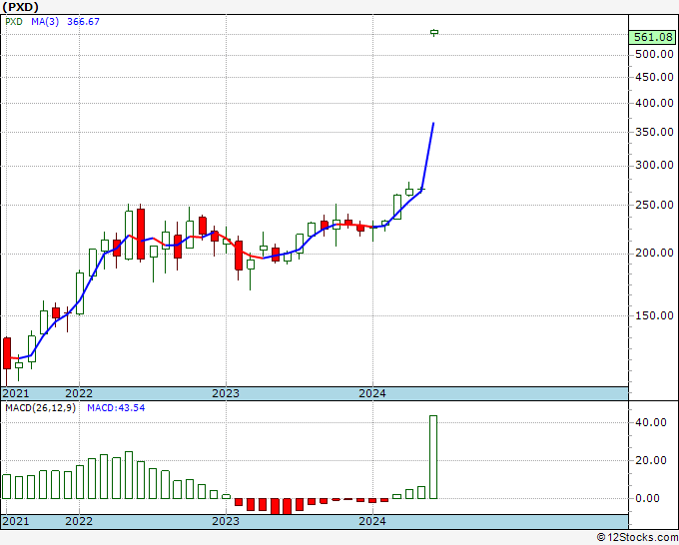Open the 12Stocks.com copyright link
The width and height of the screenshot is (679, 545).
coord(637,538)
